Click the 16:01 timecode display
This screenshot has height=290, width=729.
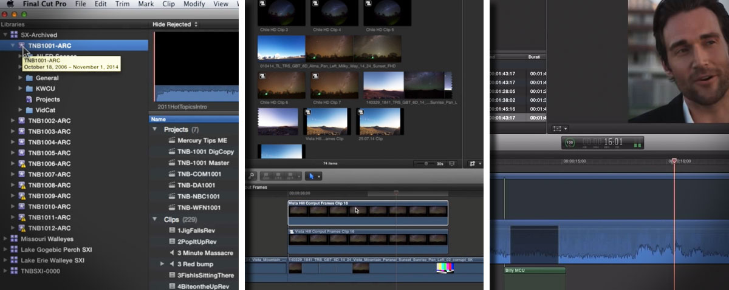tap(614, 143)
